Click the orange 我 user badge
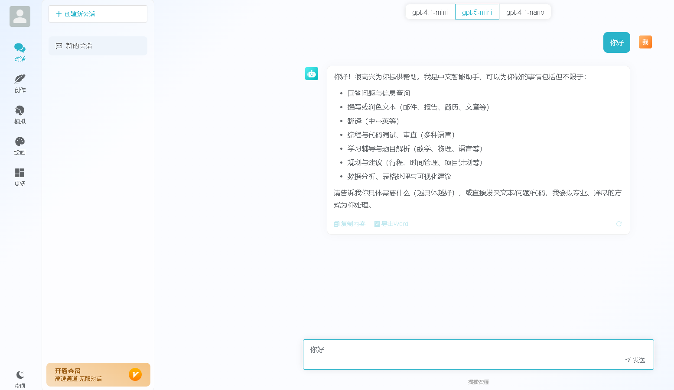This screenshot has width=674, height=390. click(x=645, y=42)
